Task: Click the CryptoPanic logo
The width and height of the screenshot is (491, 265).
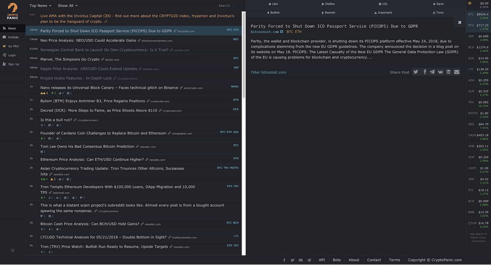Action: point(13,11)
